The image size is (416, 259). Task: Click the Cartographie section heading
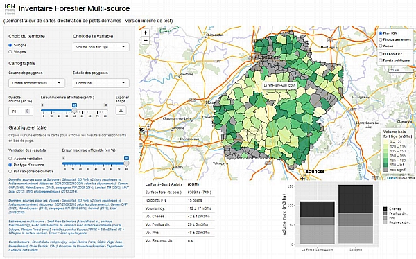pos(21,63)
